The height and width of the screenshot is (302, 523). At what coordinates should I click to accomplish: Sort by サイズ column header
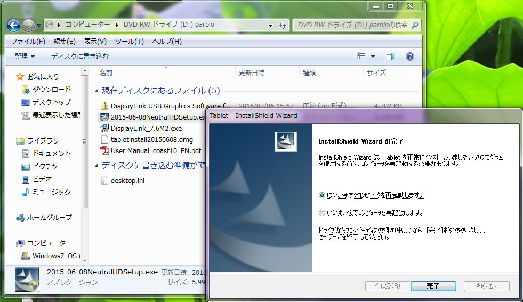pos(376,73)
